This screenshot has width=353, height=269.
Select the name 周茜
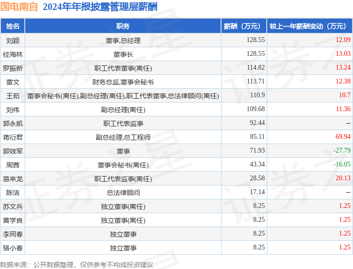point(13,166)
